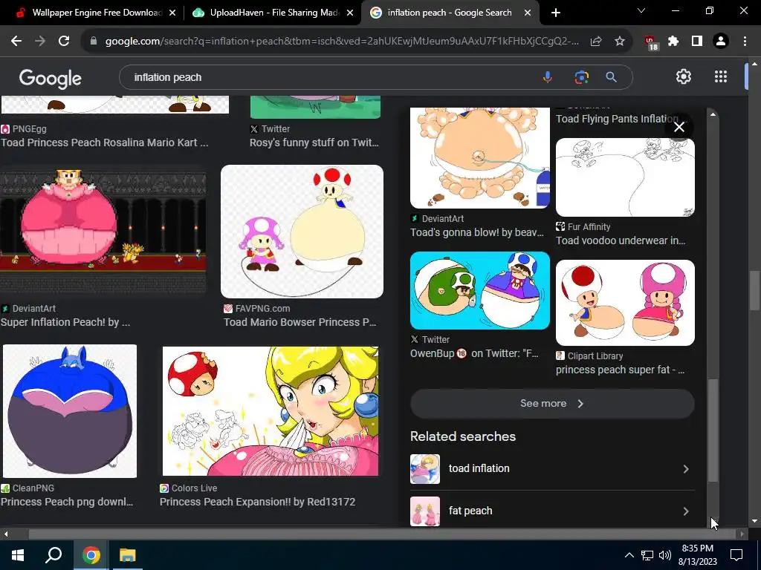This screenshot has height=570, width=761.
Task: Open the Princess Peach Expansion by Red13172 link
Action: tap(257, 502)
